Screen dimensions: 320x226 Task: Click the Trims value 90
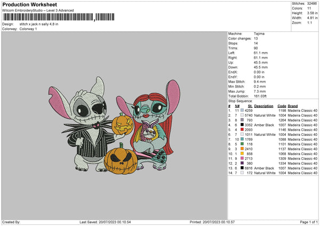coord(255,48)
